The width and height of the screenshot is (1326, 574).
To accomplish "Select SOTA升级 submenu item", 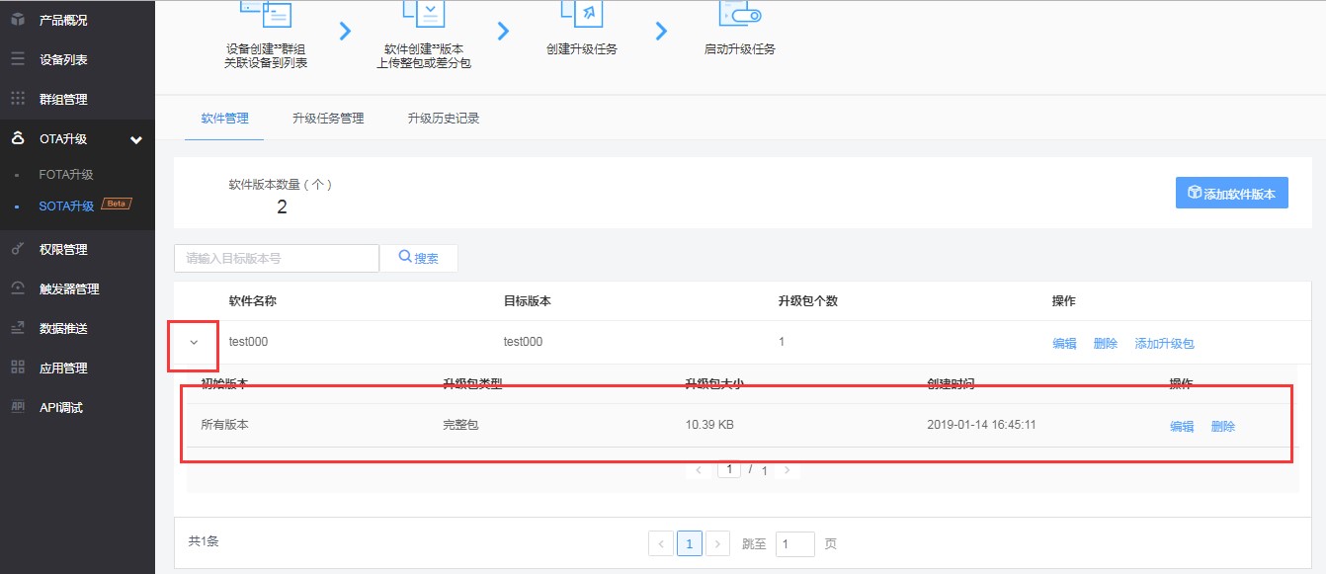I will coord(66,206).
